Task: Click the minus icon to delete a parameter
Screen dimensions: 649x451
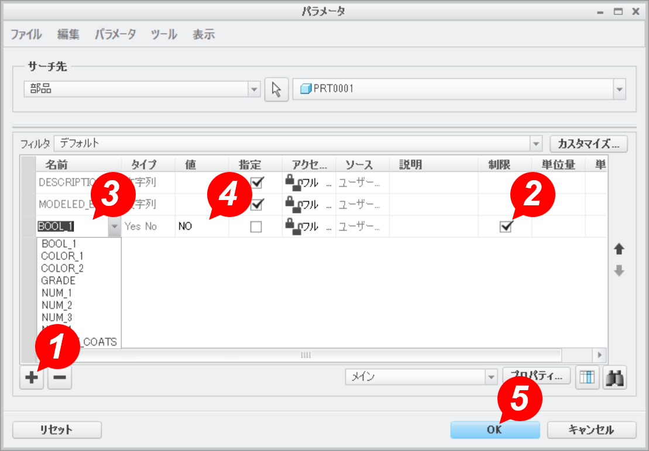Action: [x=60, y=378]
